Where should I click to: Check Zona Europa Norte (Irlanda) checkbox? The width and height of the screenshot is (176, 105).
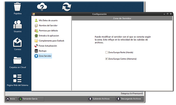pos(106,52)
